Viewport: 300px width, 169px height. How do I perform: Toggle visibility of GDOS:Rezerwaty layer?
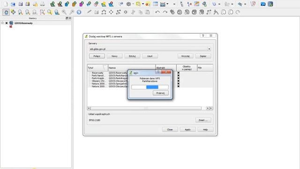point(7,23)
